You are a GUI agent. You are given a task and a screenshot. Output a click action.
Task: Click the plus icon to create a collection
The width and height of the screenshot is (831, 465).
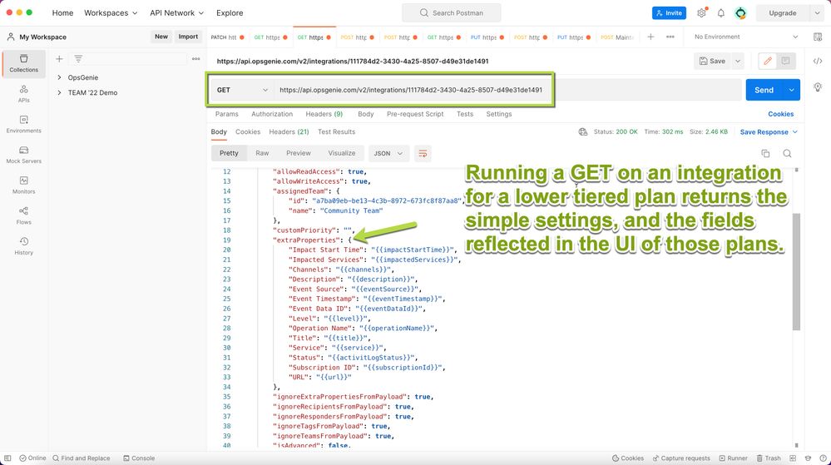point(59,59)
